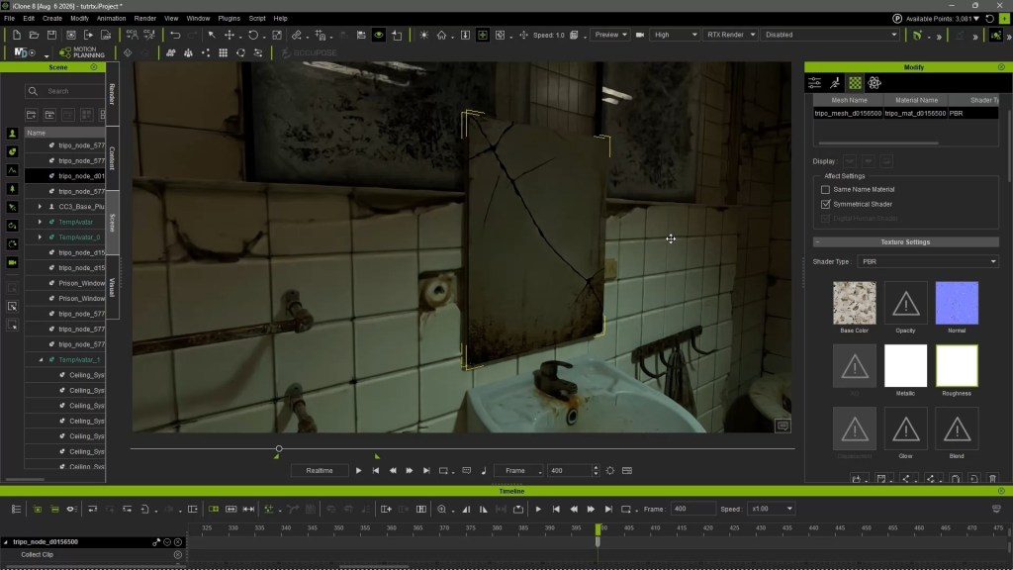Click the timeline zoom magnifier icon
Screen dimensions: 1013x570
click(x=442, y=509)
